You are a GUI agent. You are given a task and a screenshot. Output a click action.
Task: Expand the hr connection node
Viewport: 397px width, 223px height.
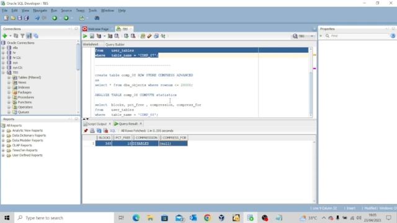point(3,53)
